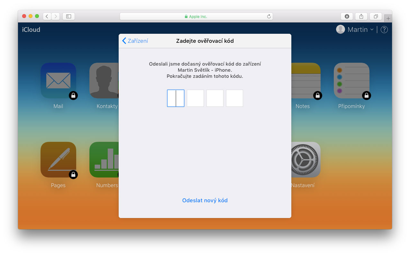The image size is (410, 255).
Task: Focus the first verification code box
Action: (x=176, y=98)
